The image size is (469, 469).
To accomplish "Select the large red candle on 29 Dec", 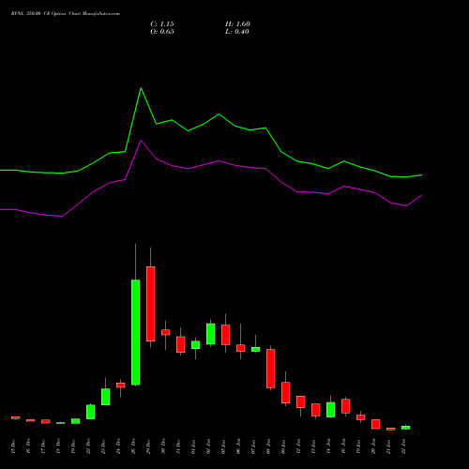I will [x=151, y=304].
